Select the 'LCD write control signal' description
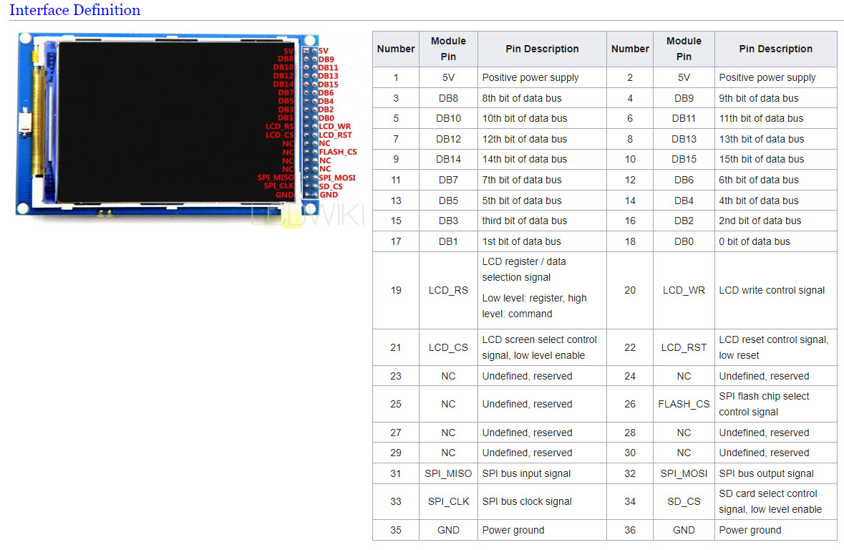 point(776,290)
